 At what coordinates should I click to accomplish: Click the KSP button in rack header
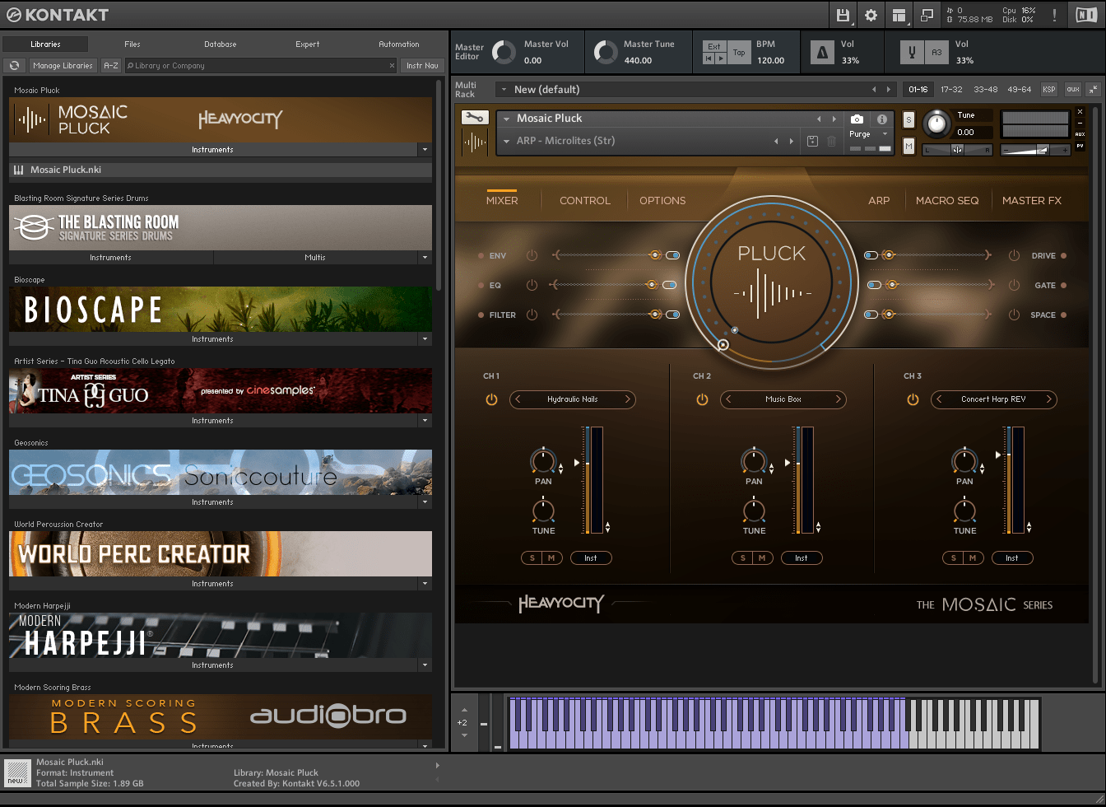[x=1048, y=89]
